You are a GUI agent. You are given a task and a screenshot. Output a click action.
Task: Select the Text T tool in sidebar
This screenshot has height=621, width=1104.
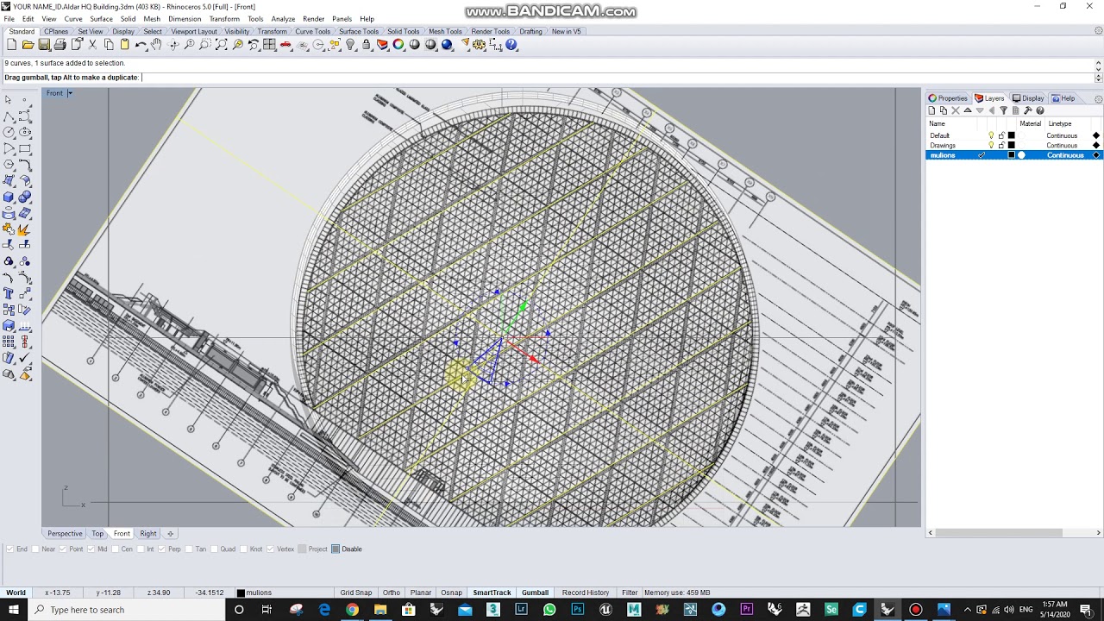[9, 293]
